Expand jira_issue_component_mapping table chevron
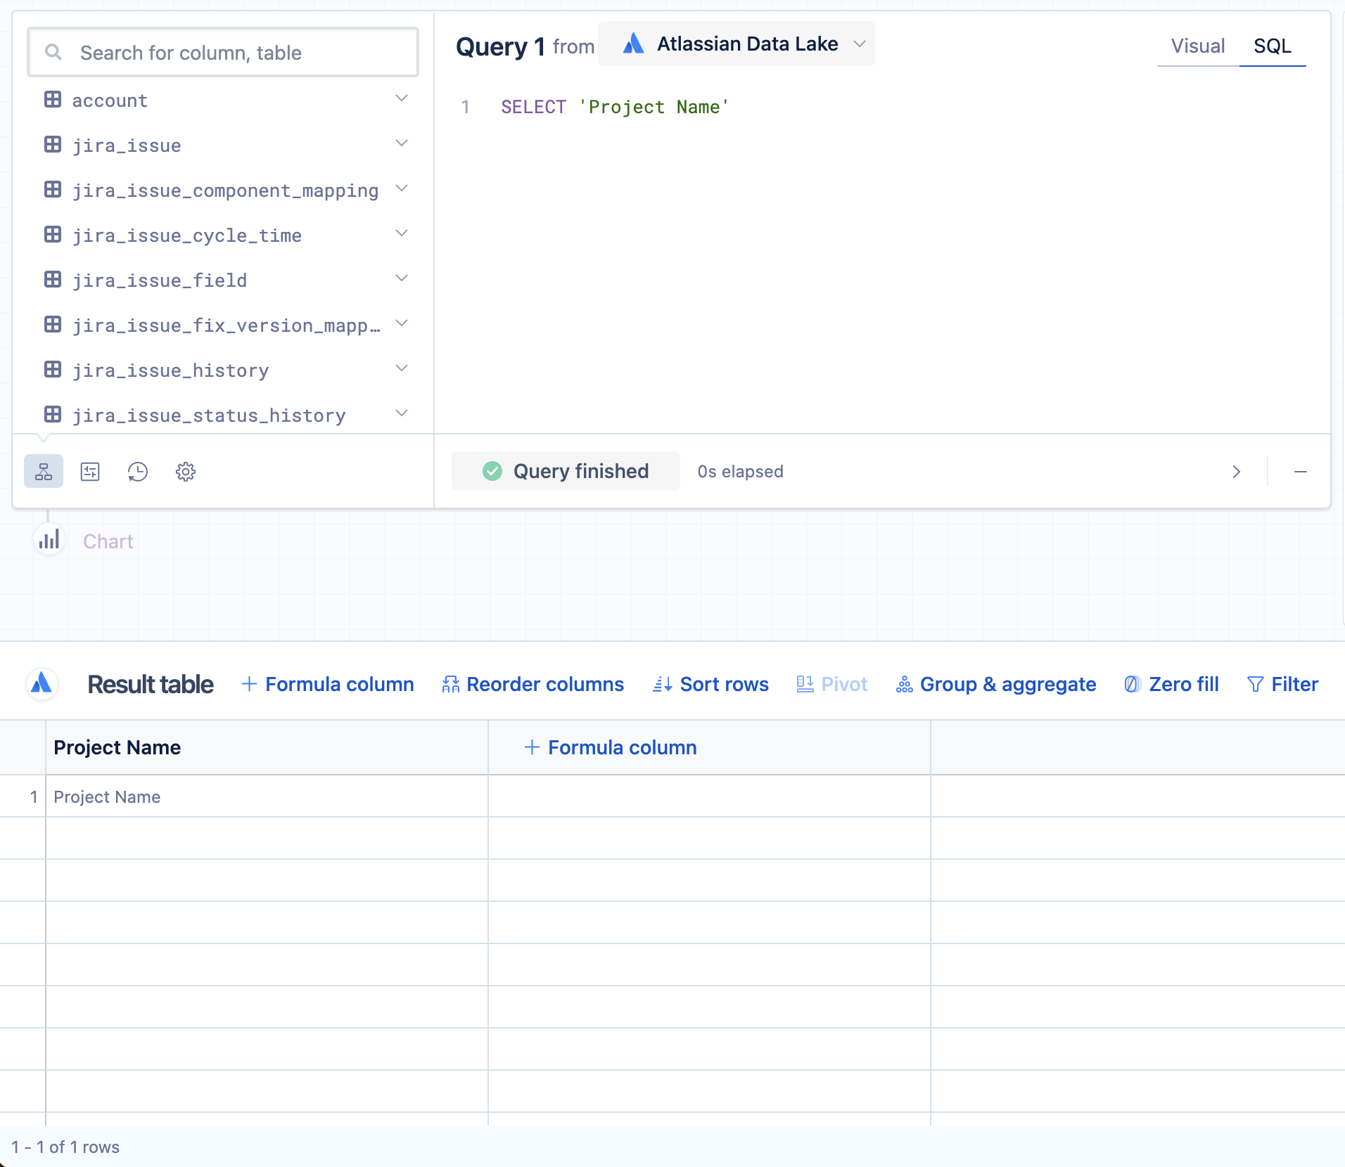Screen dimensions: 1345x1167 [x=402, y=188]
